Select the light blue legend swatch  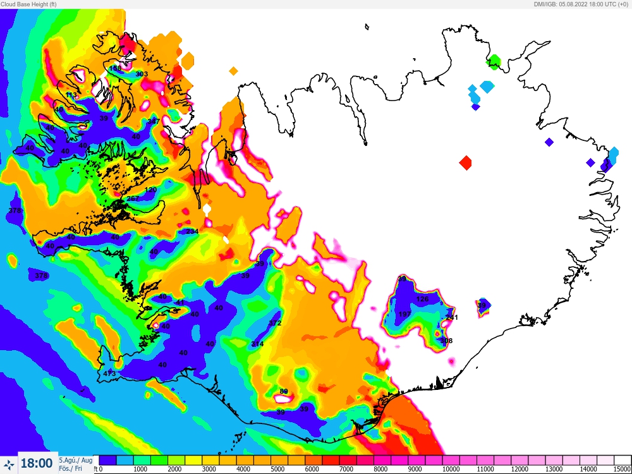coord(125,460)
